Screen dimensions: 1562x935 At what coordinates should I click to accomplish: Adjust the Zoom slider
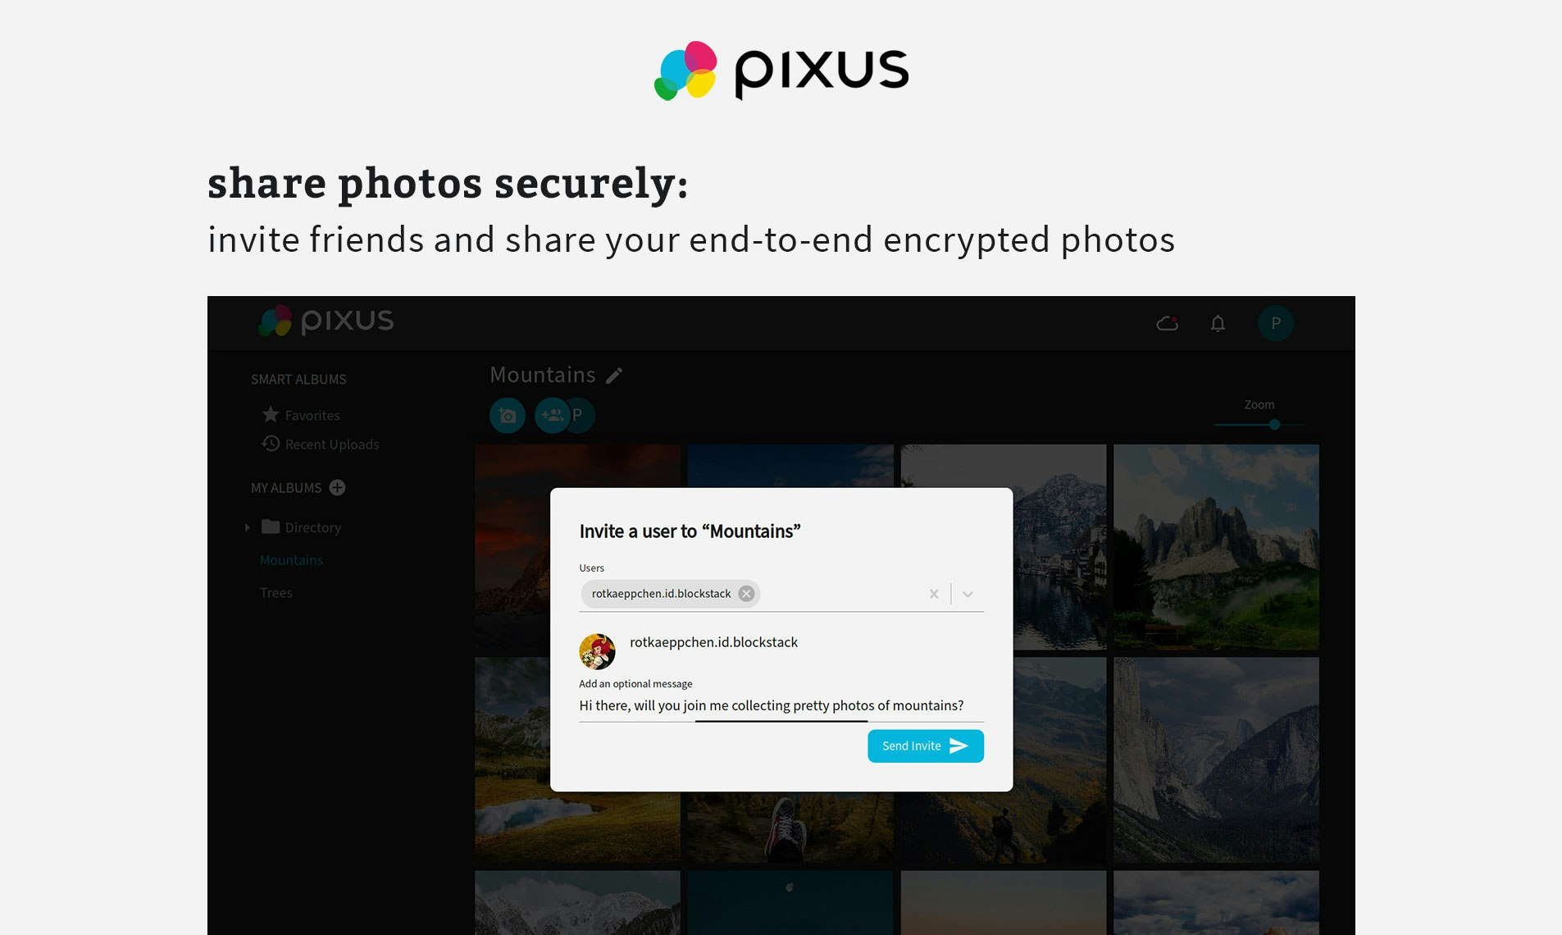coord(1274,425)
